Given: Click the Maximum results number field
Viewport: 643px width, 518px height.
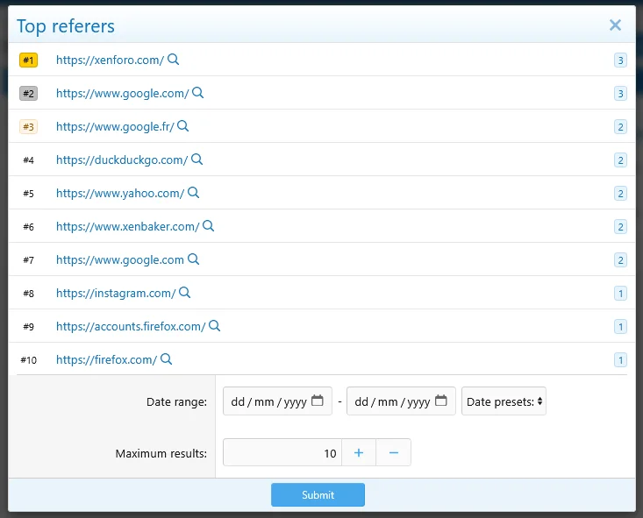Looking at the screenshot, I should coord(282,452).
